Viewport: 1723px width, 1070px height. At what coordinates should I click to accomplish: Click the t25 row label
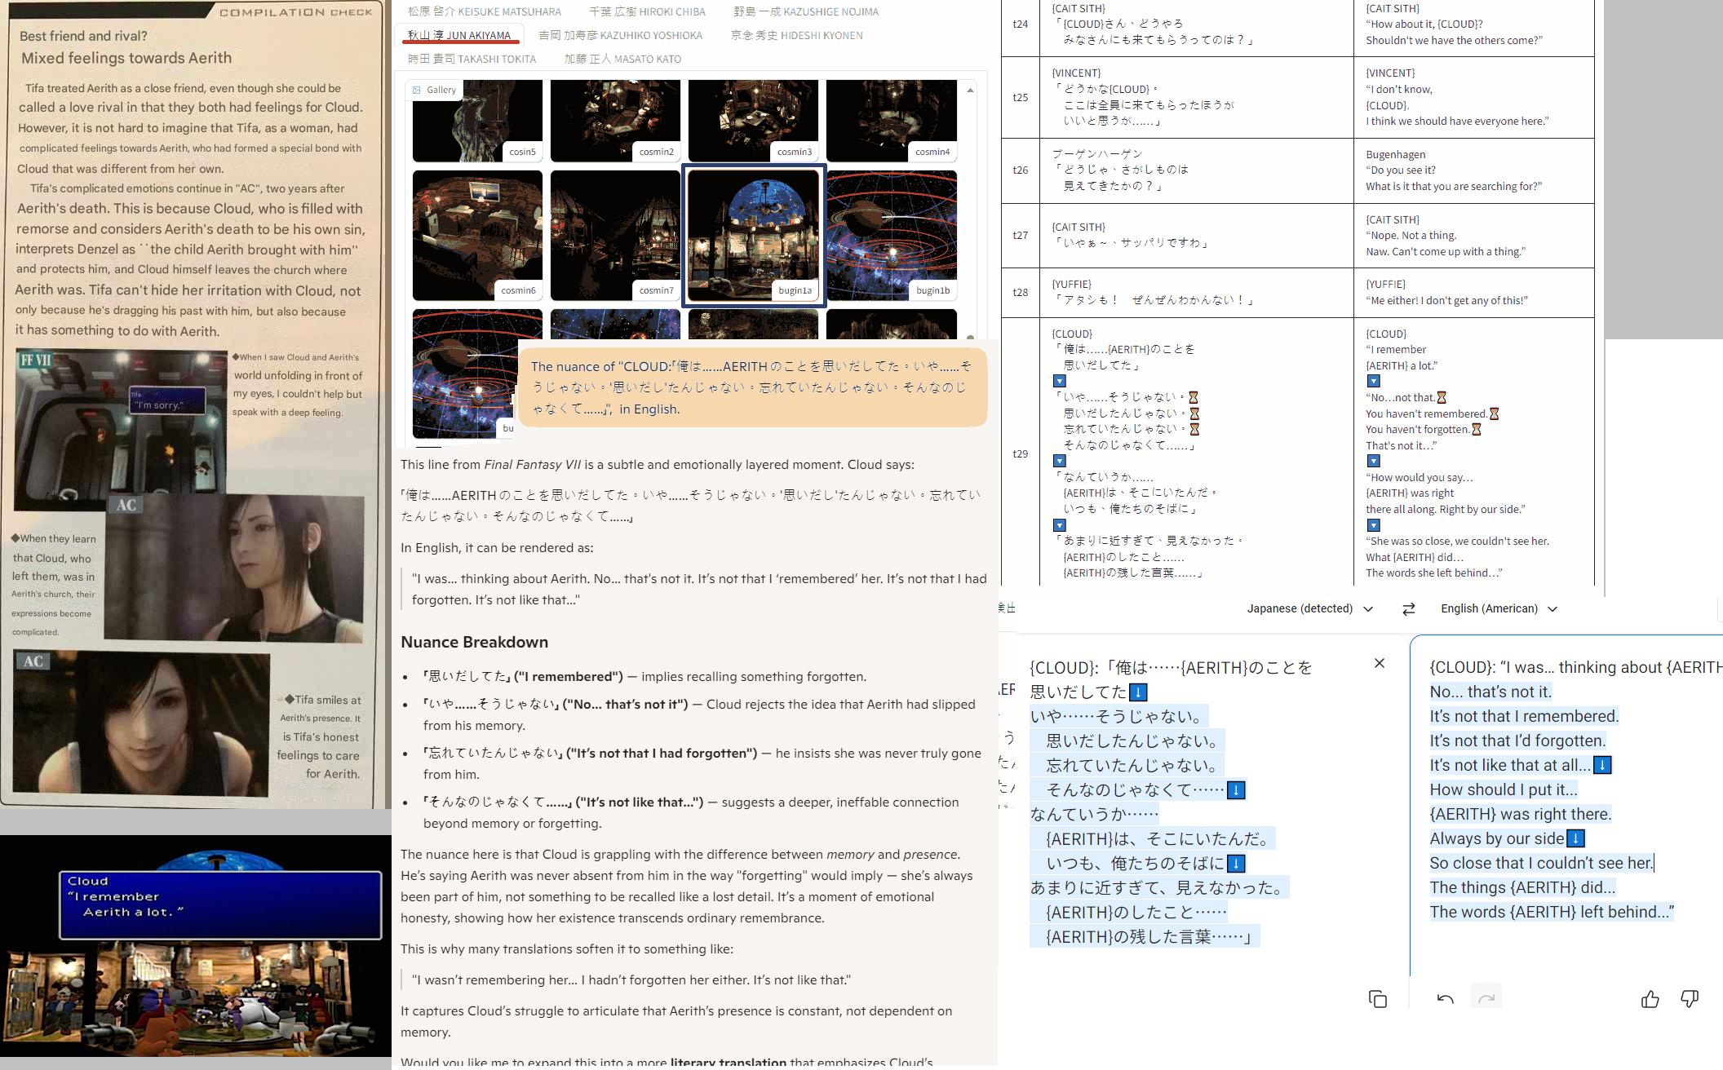pos(1021,97)
